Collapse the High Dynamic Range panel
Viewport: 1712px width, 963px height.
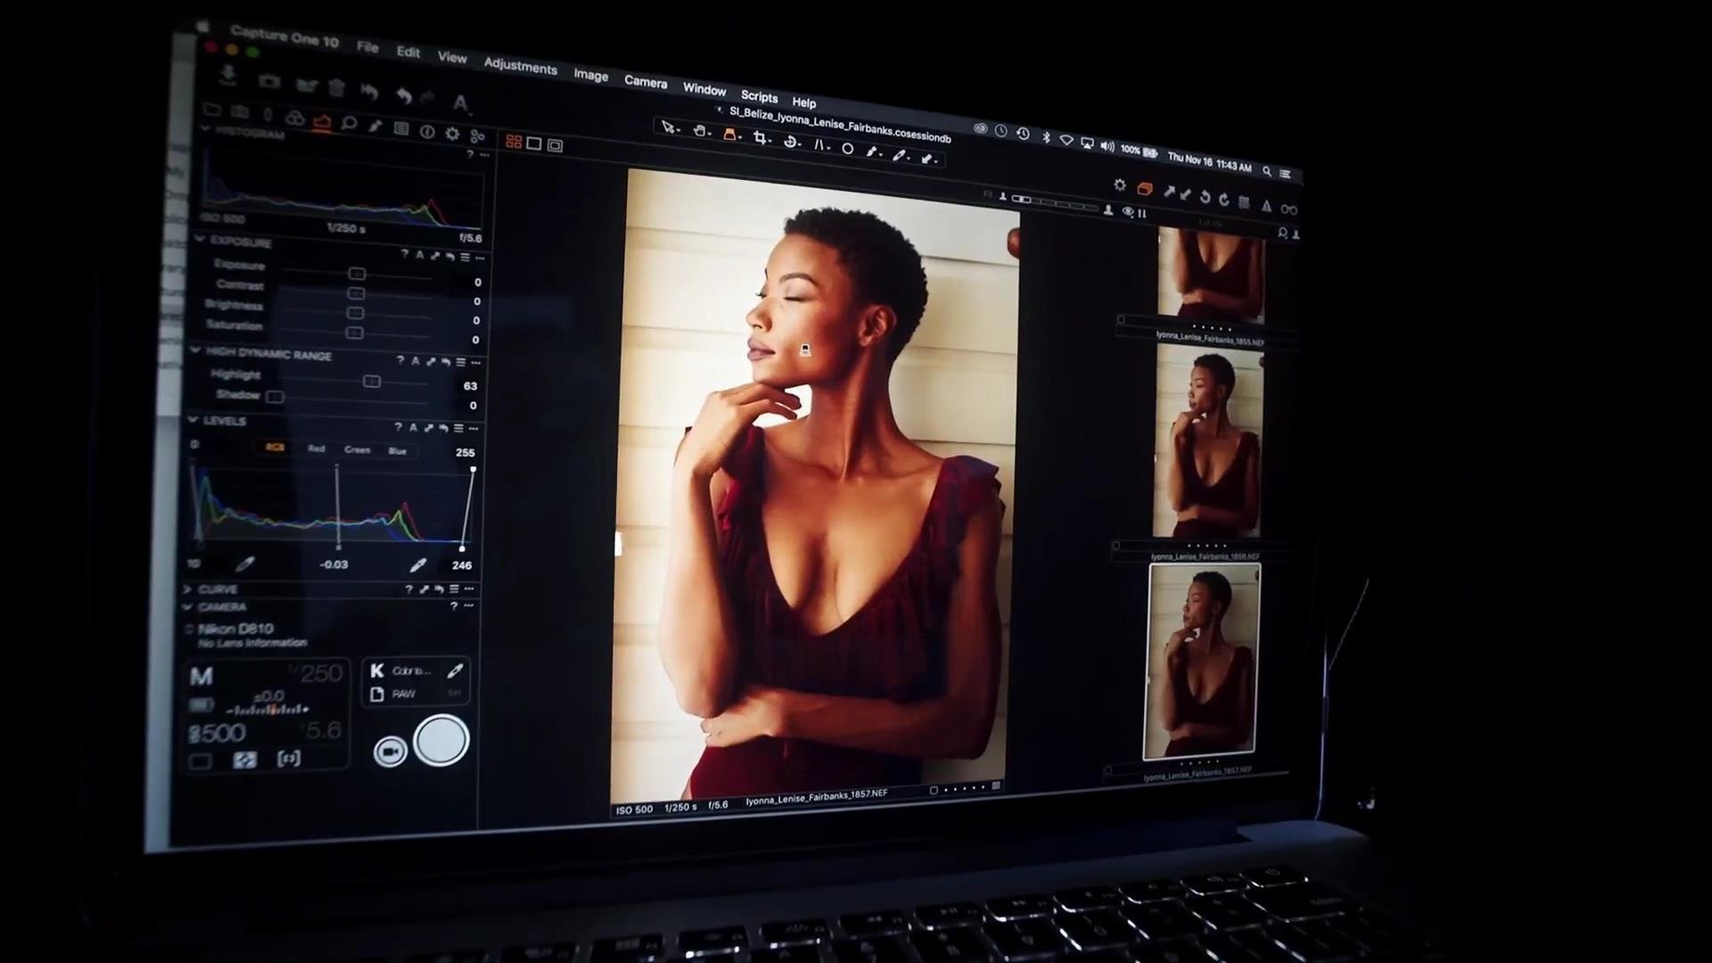(x=195, y=351)
